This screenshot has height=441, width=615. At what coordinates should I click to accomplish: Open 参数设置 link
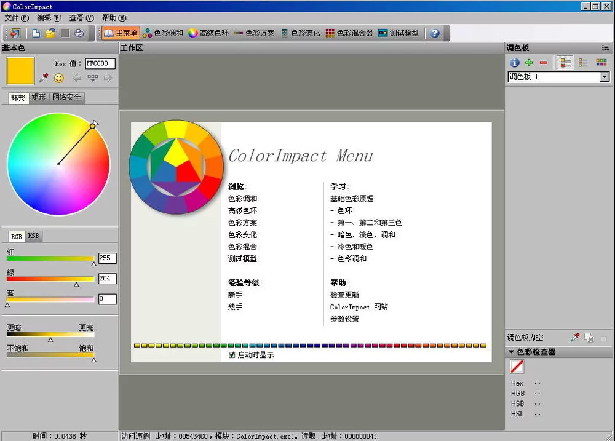pyautogui.click(x=345, y=319)
